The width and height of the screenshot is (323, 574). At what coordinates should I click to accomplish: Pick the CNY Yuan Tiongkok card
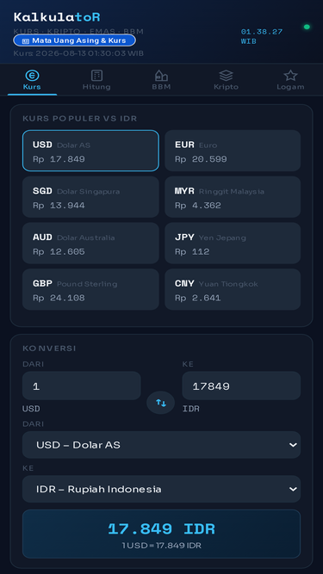coord(233,289)
